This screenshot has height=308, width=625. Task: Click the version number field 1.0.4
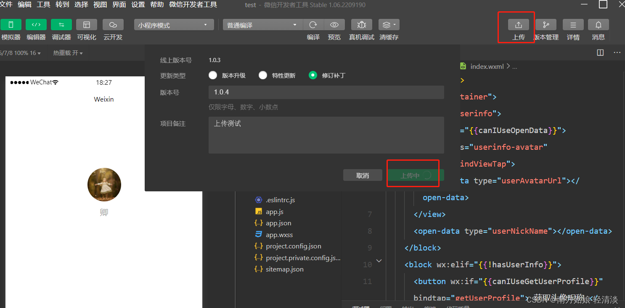[326, 92]
